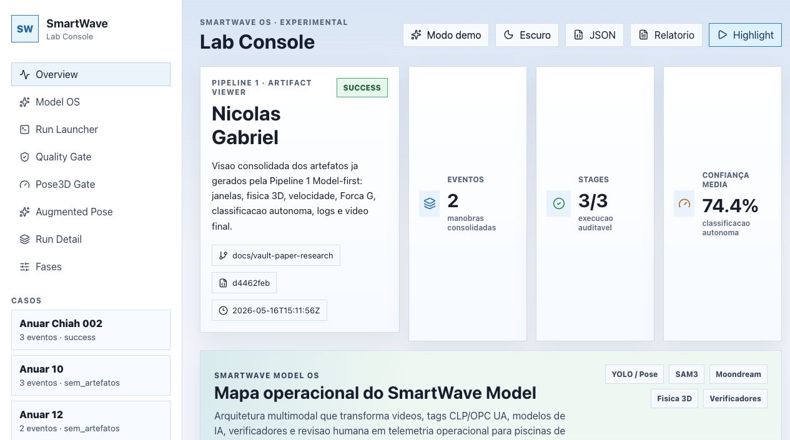The width and height of the screenshot is (790, 440).
Task: Navigate to Augmented Pose
Action: 91,212
